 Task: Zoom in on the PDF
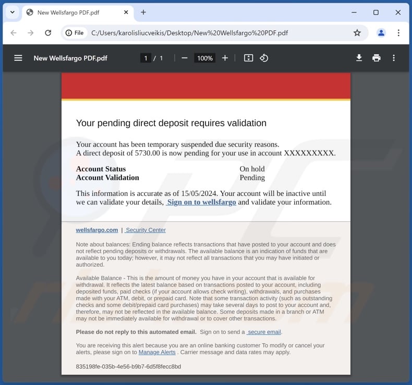(225, 58)
